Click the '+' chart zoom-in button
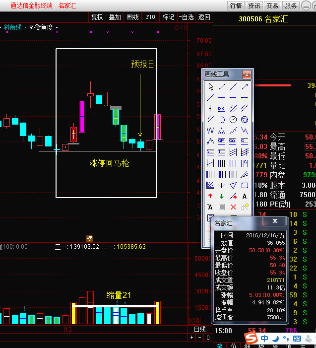The width and height of the screenshot is (316, 348). pos(192,338)
